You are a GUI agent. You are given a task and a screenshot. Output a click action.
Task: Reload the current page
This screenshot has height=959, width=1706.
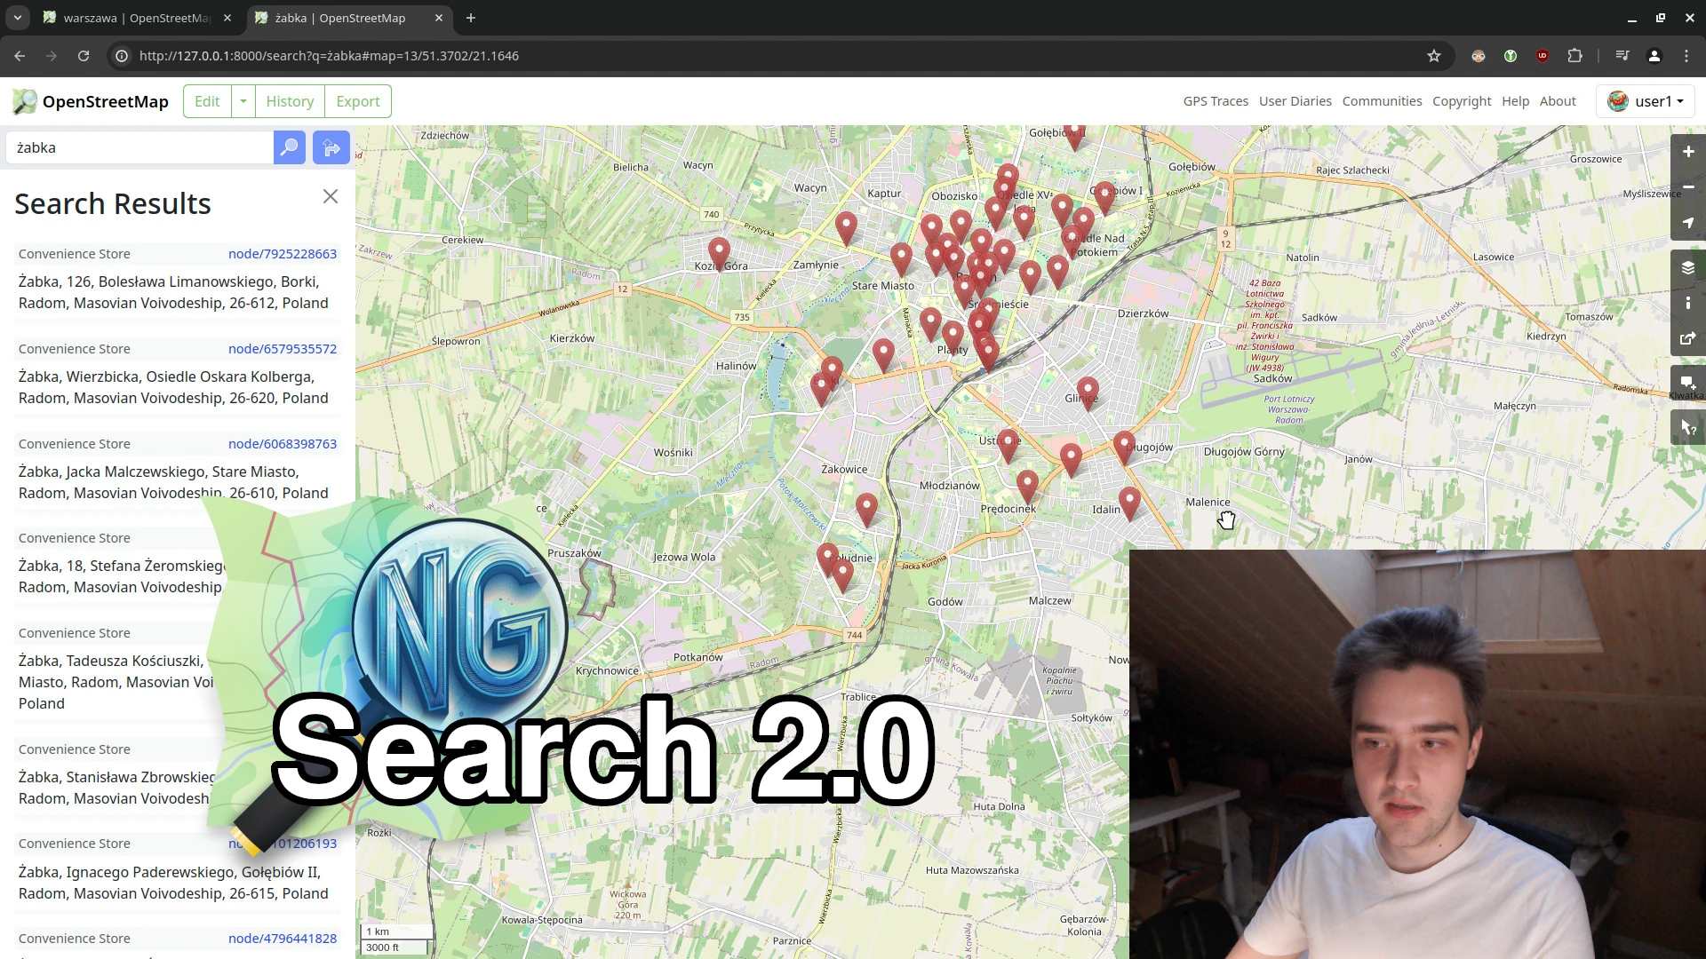tap(84, 56)
